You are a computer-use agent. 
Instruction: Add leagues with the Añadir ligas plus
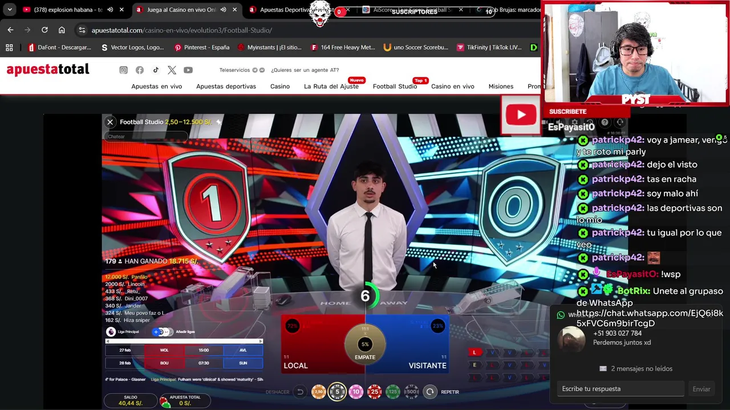click(156, 332)
